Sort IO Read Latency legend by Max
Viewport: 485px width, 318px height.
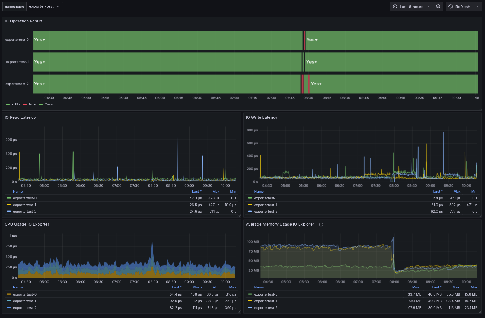(x=216, y=192)
